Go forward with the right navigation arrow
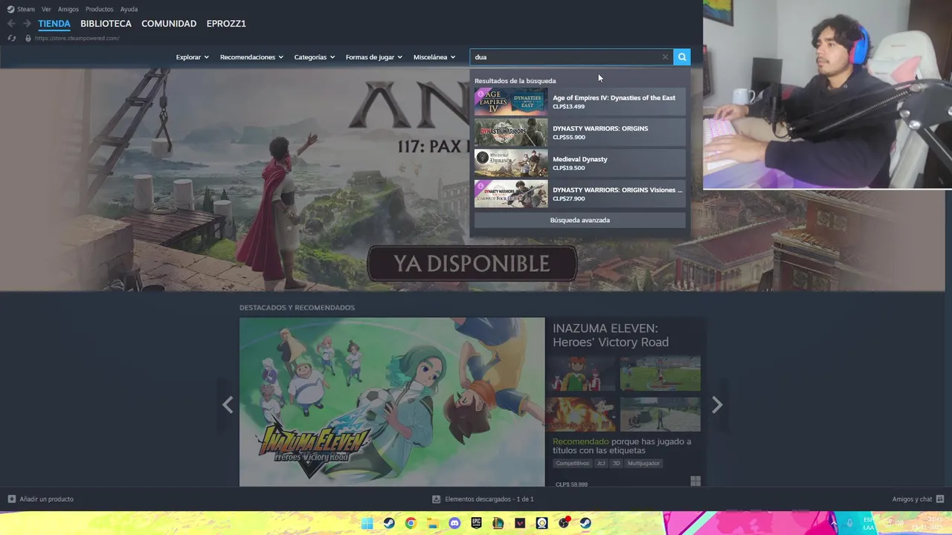Viewport: 952px width, 535px height. pyautogui.click(x=27, y=24)
